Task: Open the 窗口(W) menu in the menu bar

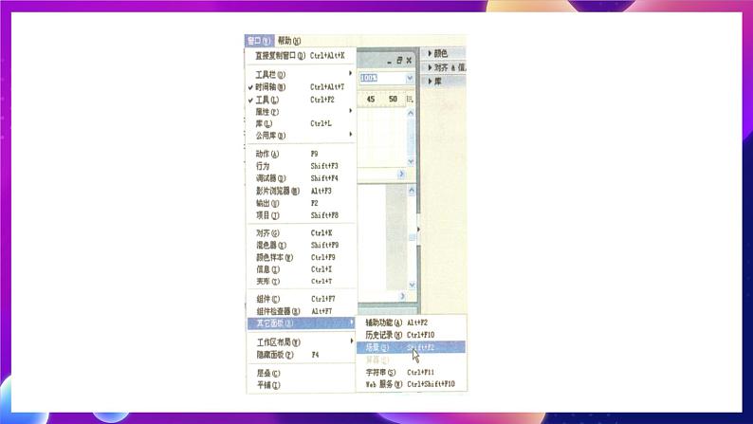Action: [x=259, y=41]
